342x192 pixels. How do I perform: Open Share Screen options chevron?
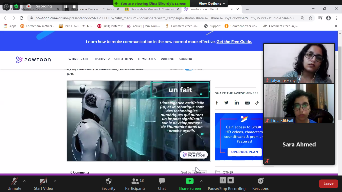point(201,181)
